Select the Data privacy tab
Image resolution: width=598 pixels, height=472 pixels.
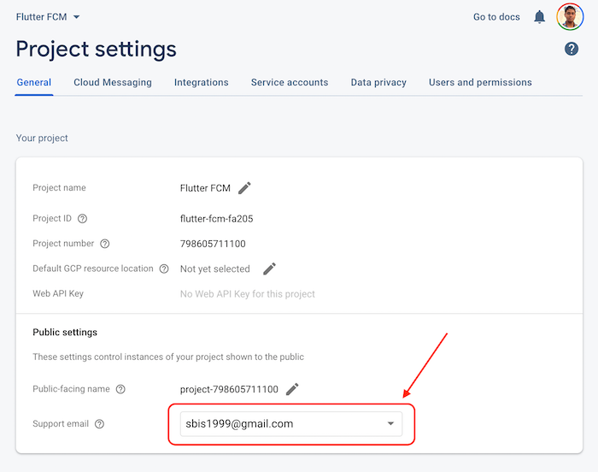click(378, 83)
